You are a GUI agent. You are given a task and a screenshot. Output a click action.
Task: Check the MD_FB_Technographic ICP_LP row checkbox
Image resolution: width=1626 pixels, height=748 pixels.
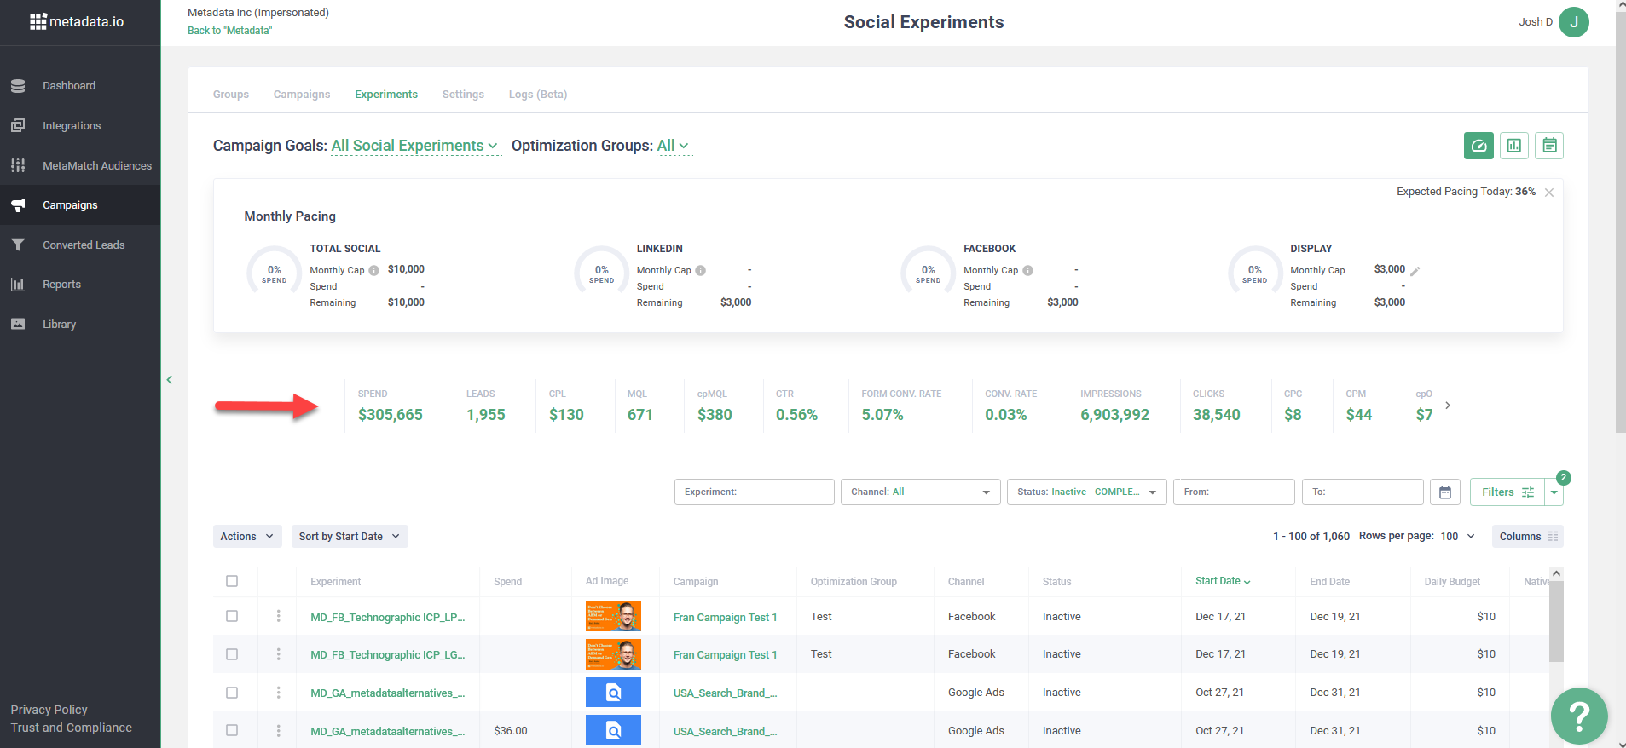(x=232, y=616)
